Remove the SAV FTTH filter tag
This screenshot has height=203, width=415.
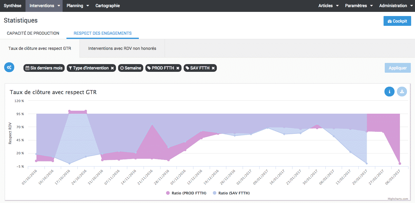click(x=213, y=68)
